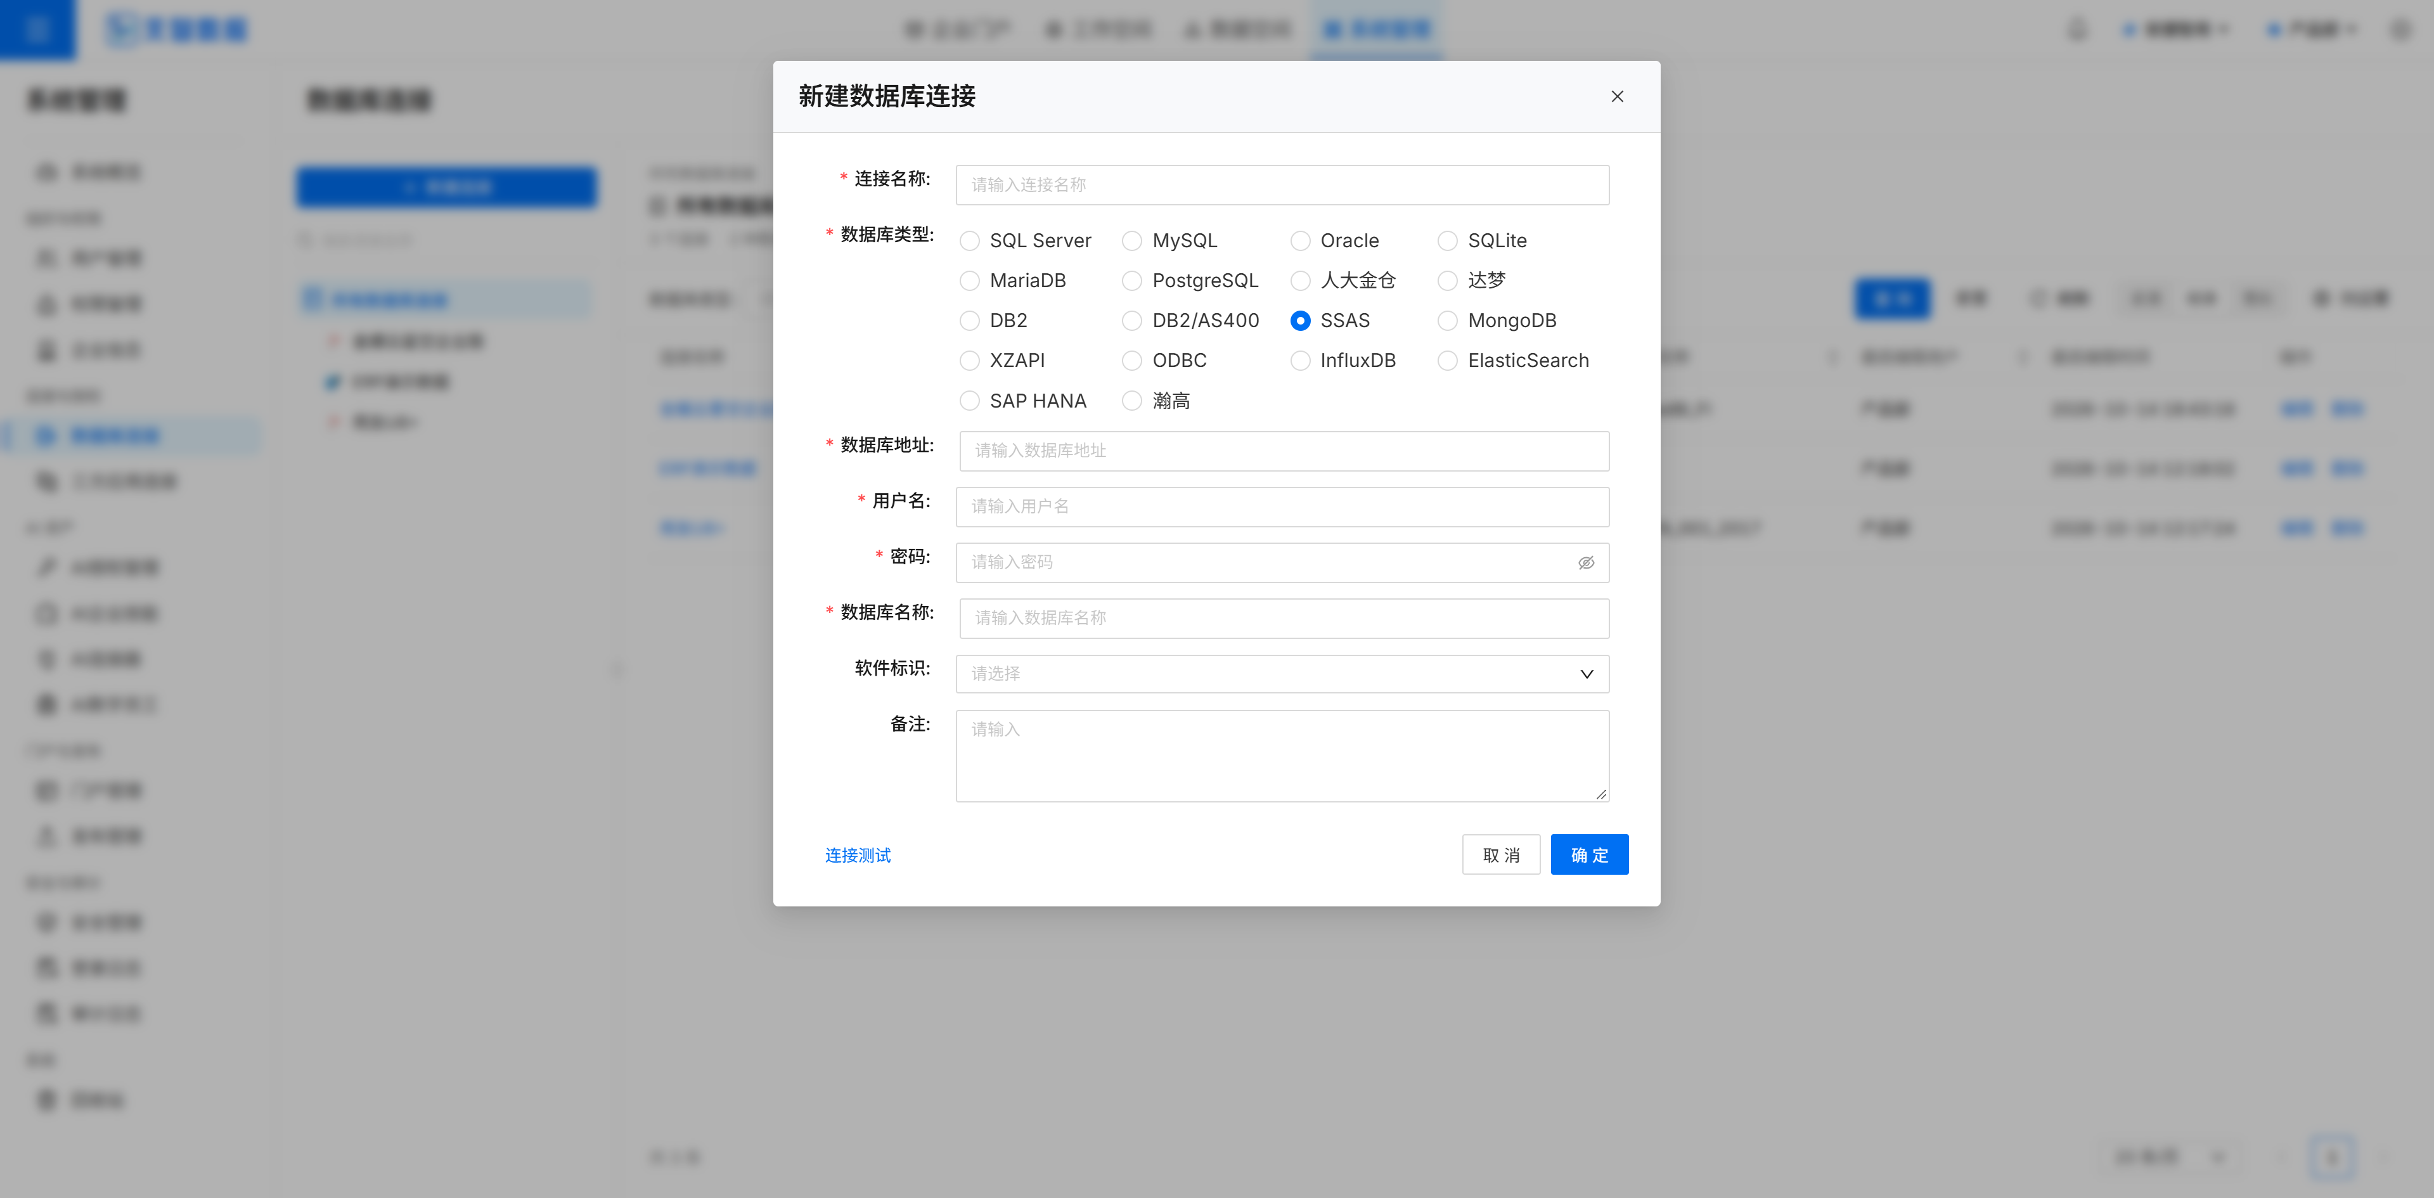The height and width of the screenshot is (1198, 2434).
Task: Open the 软件标识 dropdown
Action: (1282, 674)
